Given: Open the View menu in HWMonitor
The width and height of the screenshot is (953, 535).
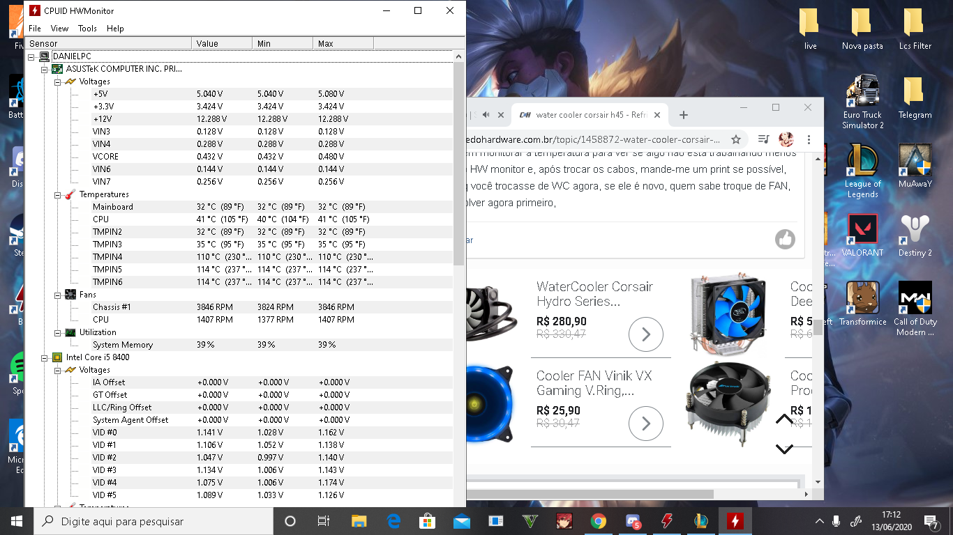Looking at the screenshot, I should click(59, 29).
